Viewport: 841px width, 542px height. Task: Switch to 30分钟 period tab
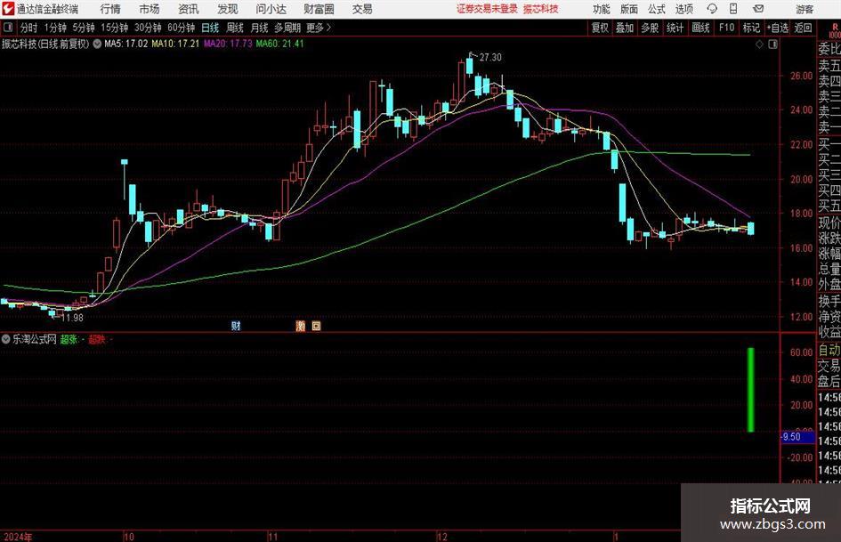click(148, 28)
